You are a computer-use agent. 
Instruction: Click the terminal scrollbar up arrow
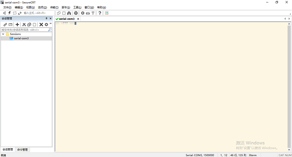tap(289, 24)
